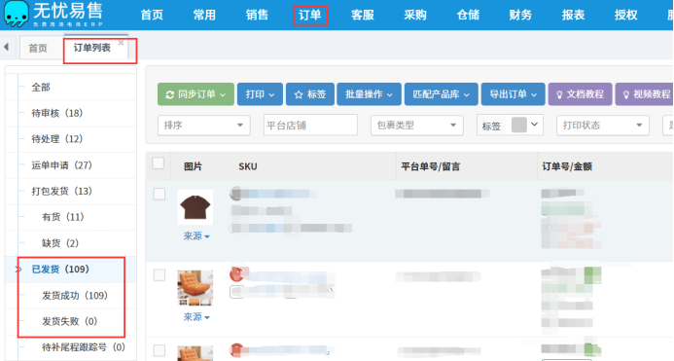This screenshot has height=361, width=674.
Task: Open 来源 link under orange sofa
Action: 196,317
